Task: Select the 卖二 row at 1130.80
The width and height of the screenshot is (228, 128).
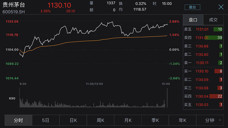Action: click(x=203, y=54)
